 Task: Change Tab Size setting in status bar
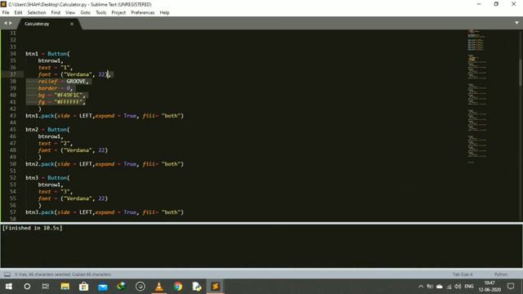pyautogui.click(x=463, y=274)
